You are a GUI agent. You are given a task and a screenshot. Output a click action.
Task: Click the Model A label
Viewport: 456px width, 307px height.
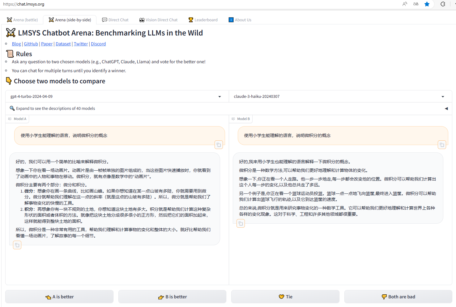pos(17,119)
